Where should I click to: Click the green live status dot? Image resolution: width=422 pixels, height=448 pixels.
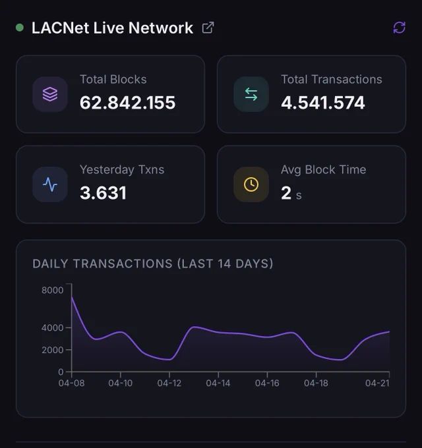point(20,28)
